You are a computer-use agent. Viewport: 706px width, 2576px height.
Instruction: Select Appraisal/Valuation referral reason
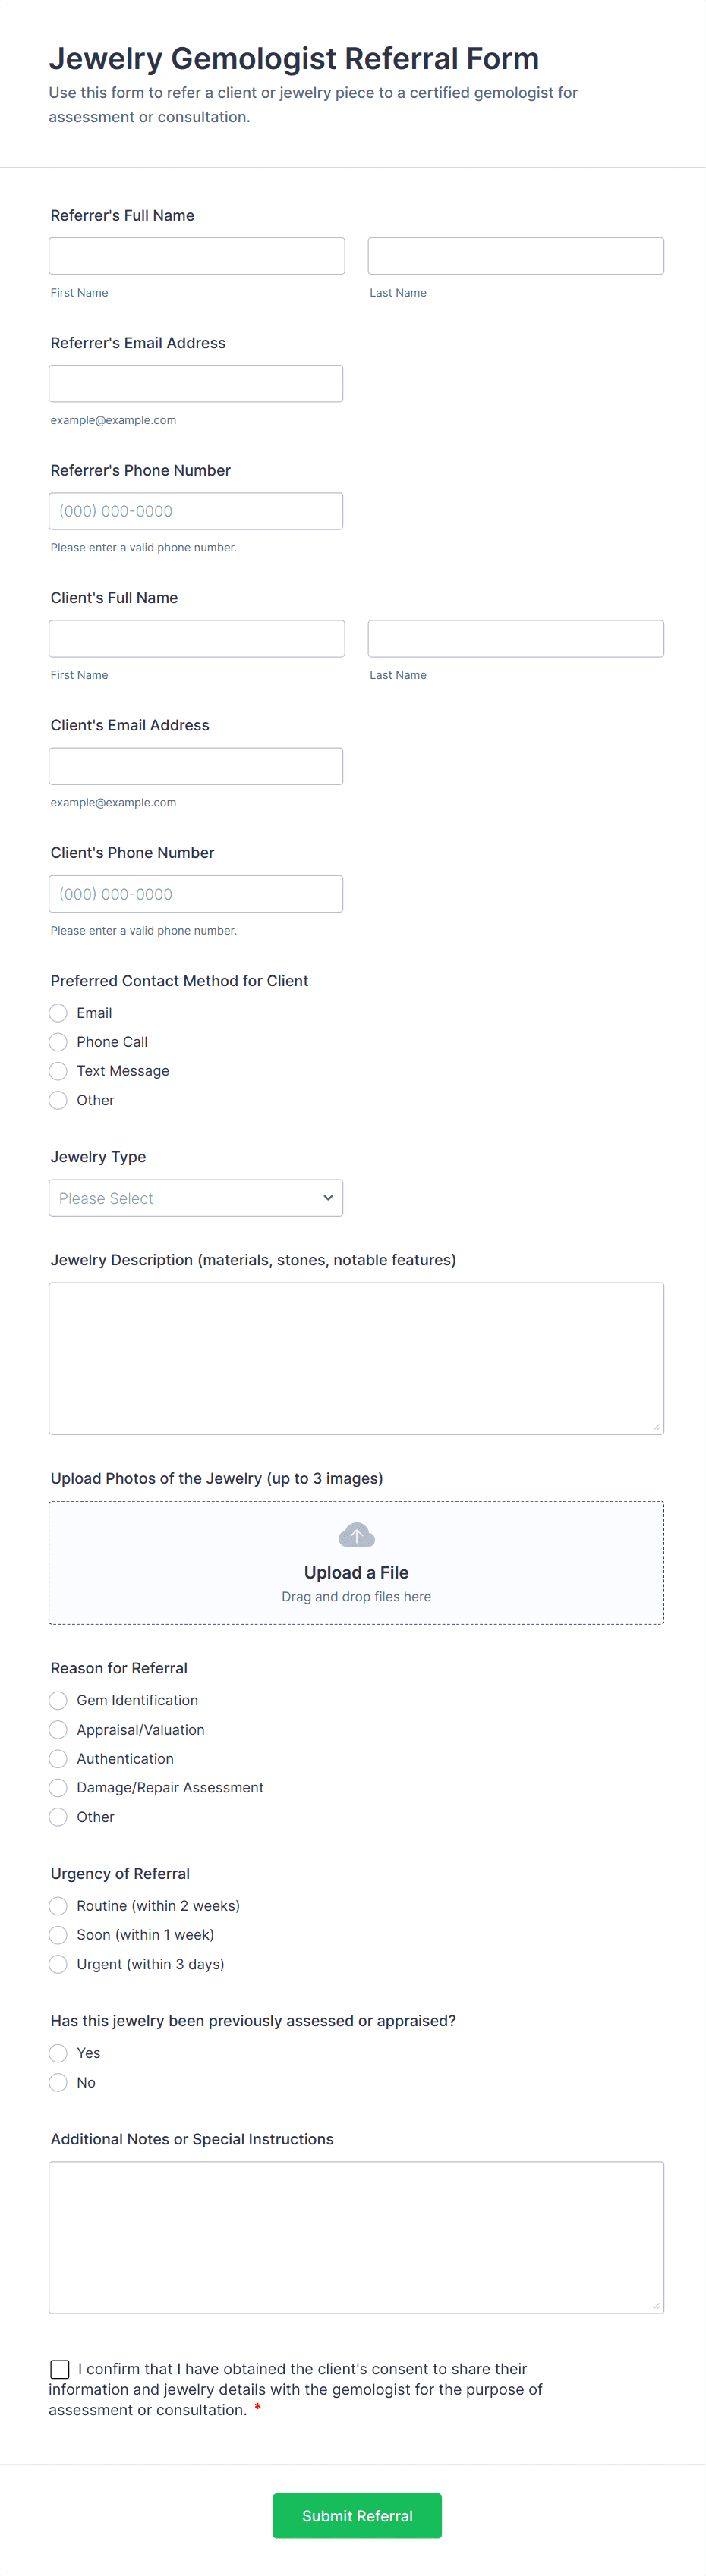[59, 1730]
